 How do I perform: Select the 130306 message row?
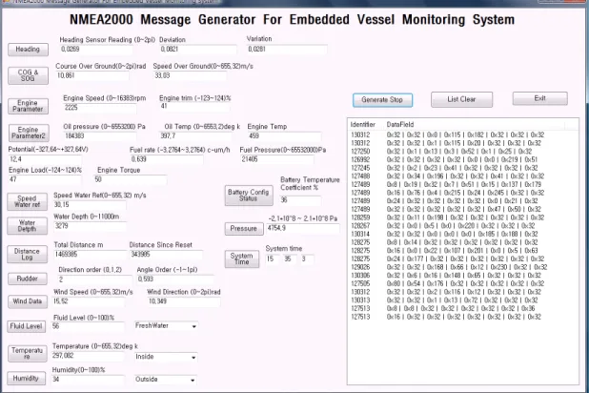(x=463, y=276)
